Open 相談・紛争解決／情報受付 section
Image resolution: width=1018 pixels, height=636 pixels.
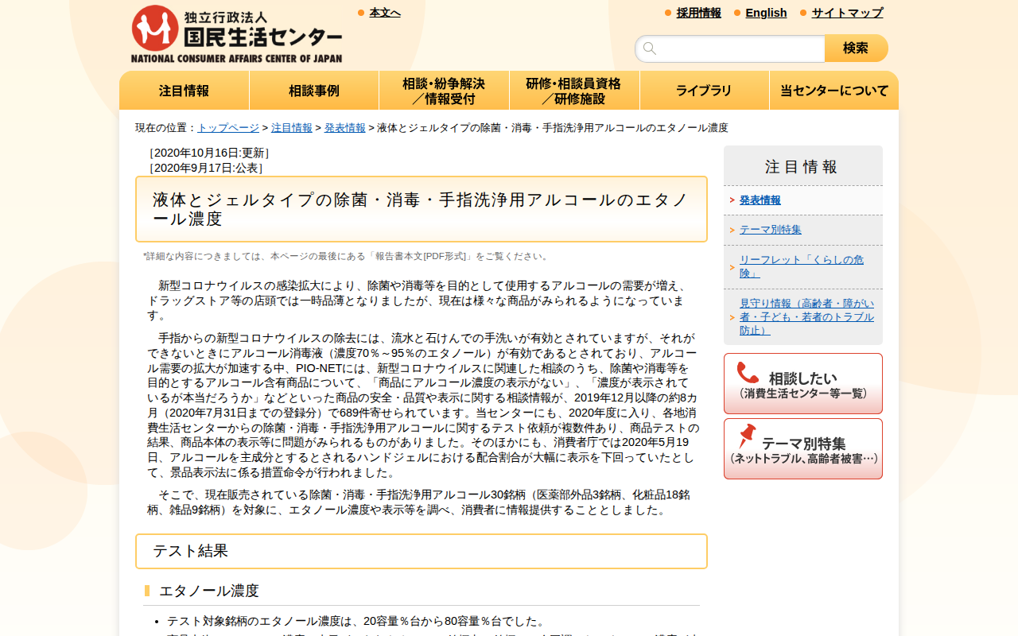coord(444,90)
